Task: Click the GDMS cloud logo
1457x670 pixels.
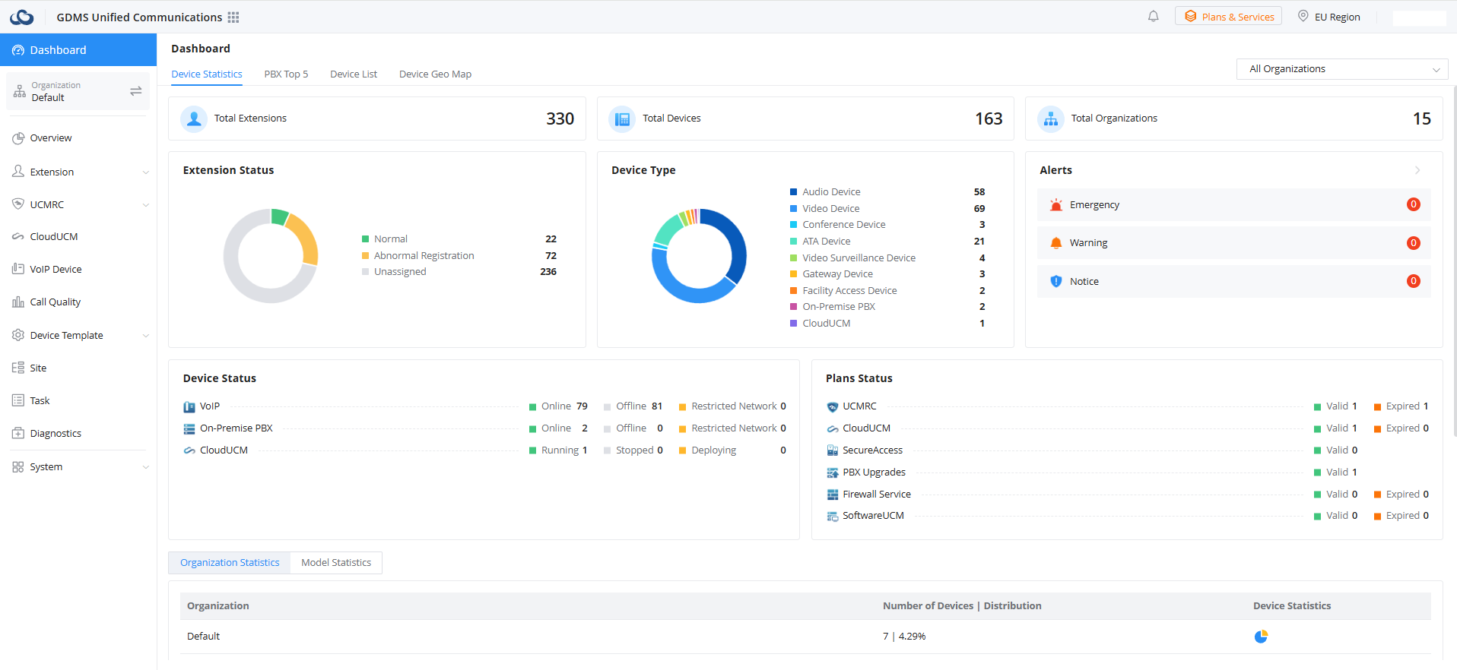Action: pos(22,17)
